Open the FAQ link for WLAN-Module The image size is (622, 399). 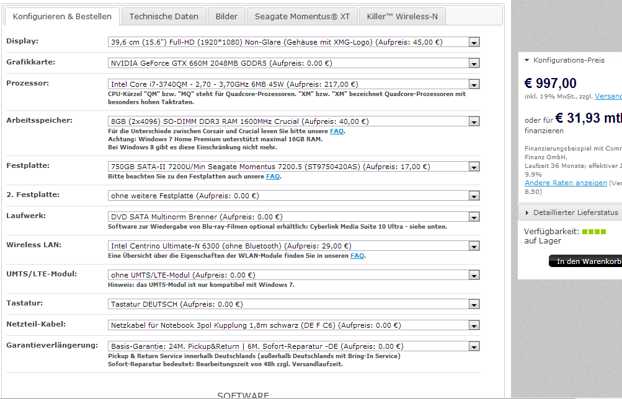tap(357, 255)
